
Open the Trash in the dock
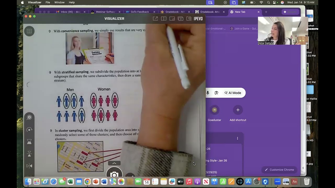[306, 181]
